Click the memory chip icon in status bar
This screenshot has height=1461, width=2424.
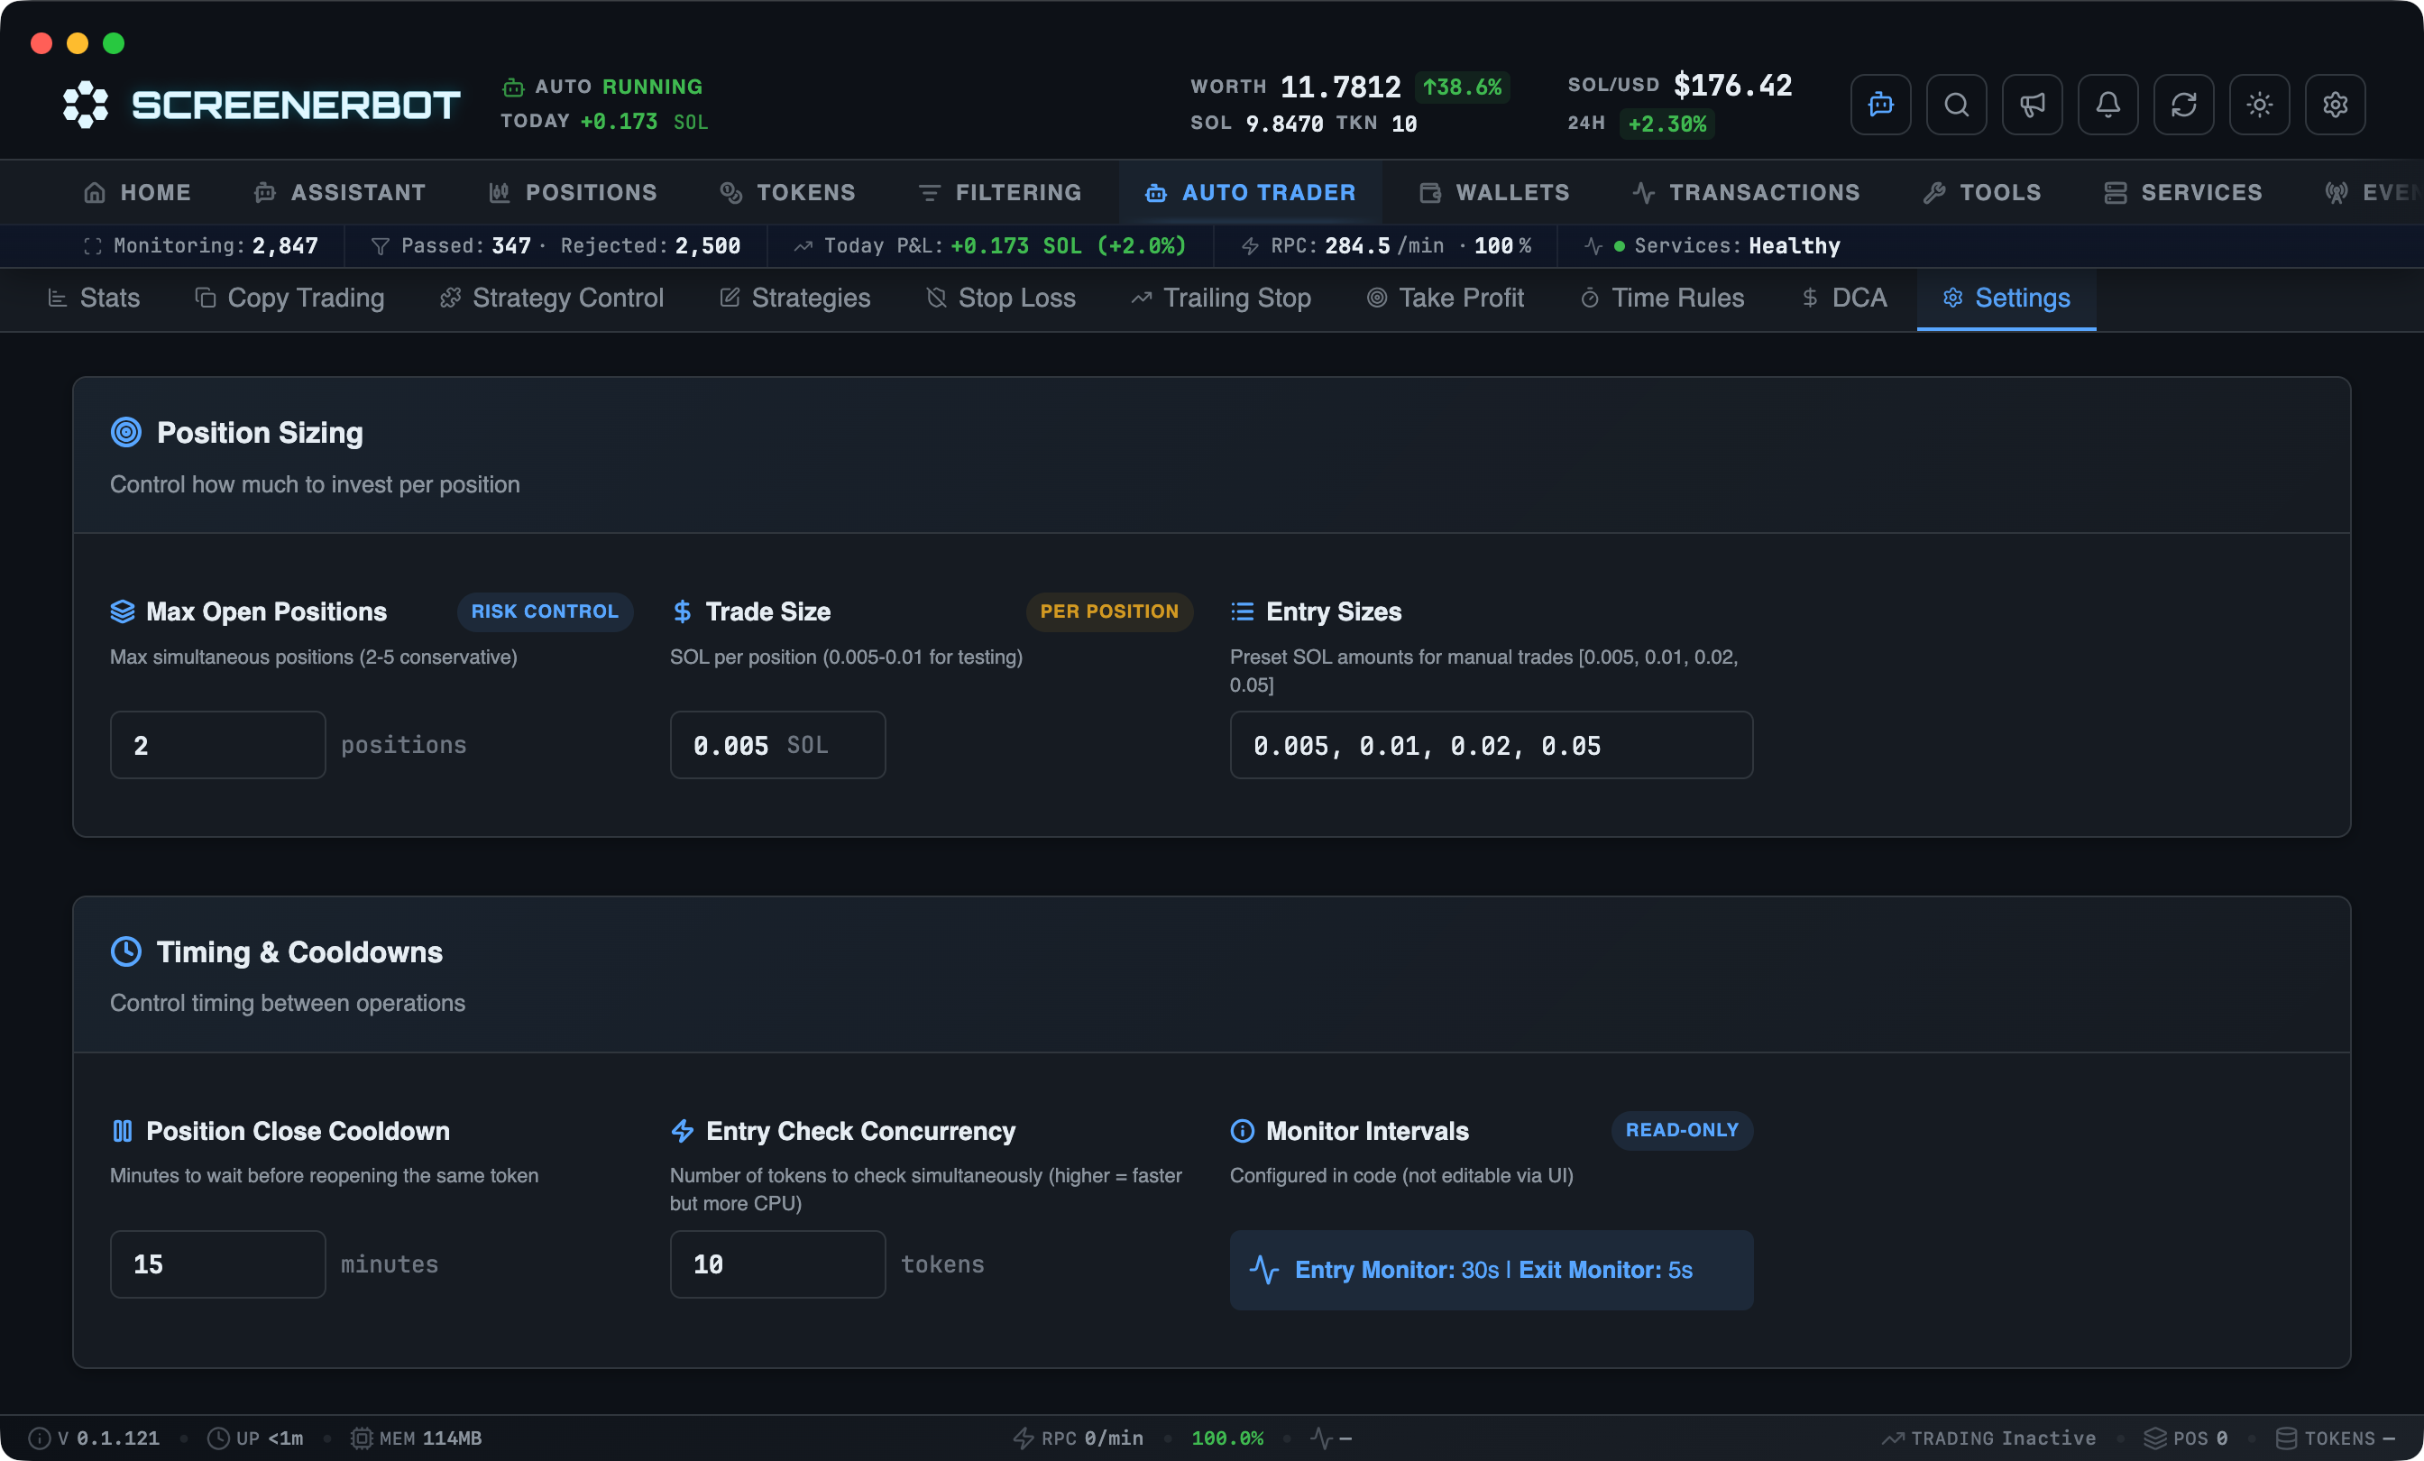click(361, 1438)
